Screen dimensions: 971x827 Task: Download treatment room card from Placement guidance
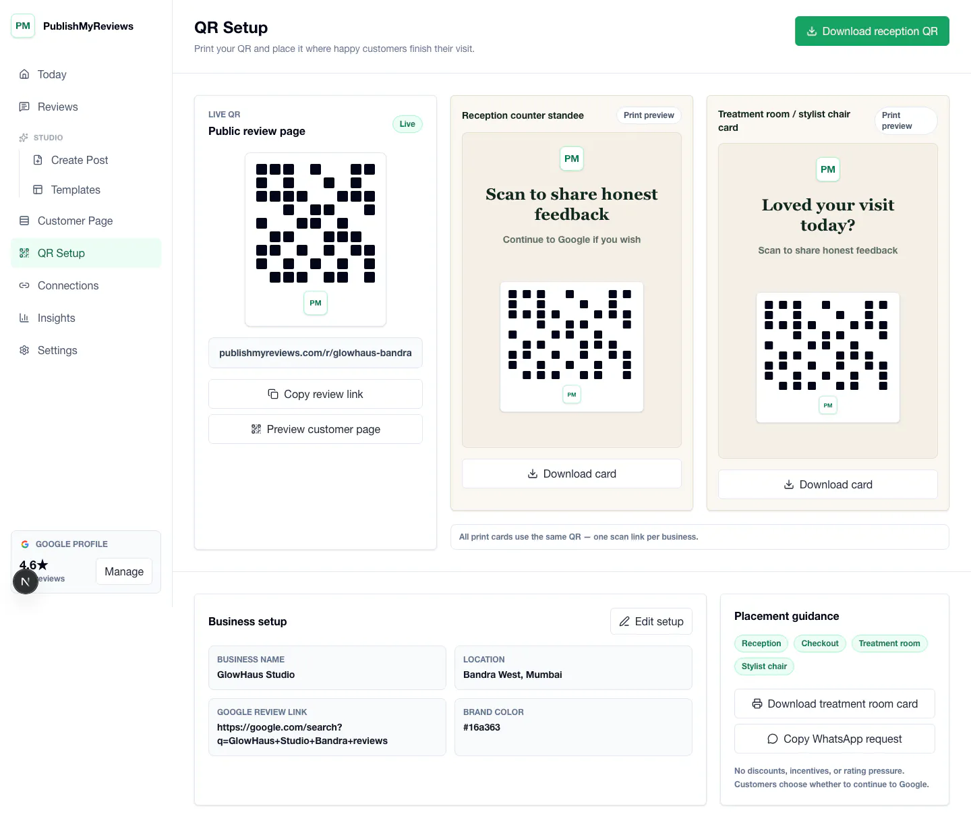coord(835,704)
